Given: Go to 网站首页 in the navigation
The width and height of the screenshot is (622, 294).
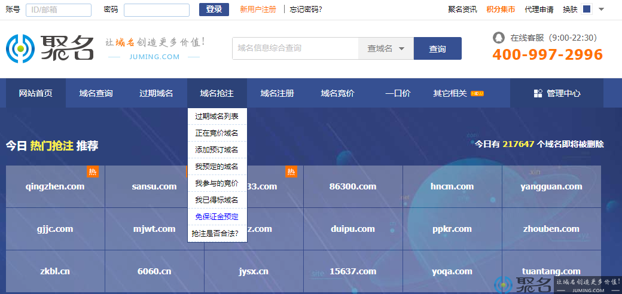Looking at the screenshot, I should (36, 93).
